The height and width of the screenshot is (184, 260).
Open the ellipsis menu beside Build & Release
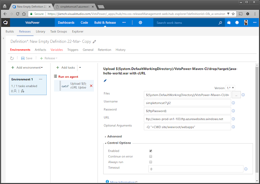(124, 23)
